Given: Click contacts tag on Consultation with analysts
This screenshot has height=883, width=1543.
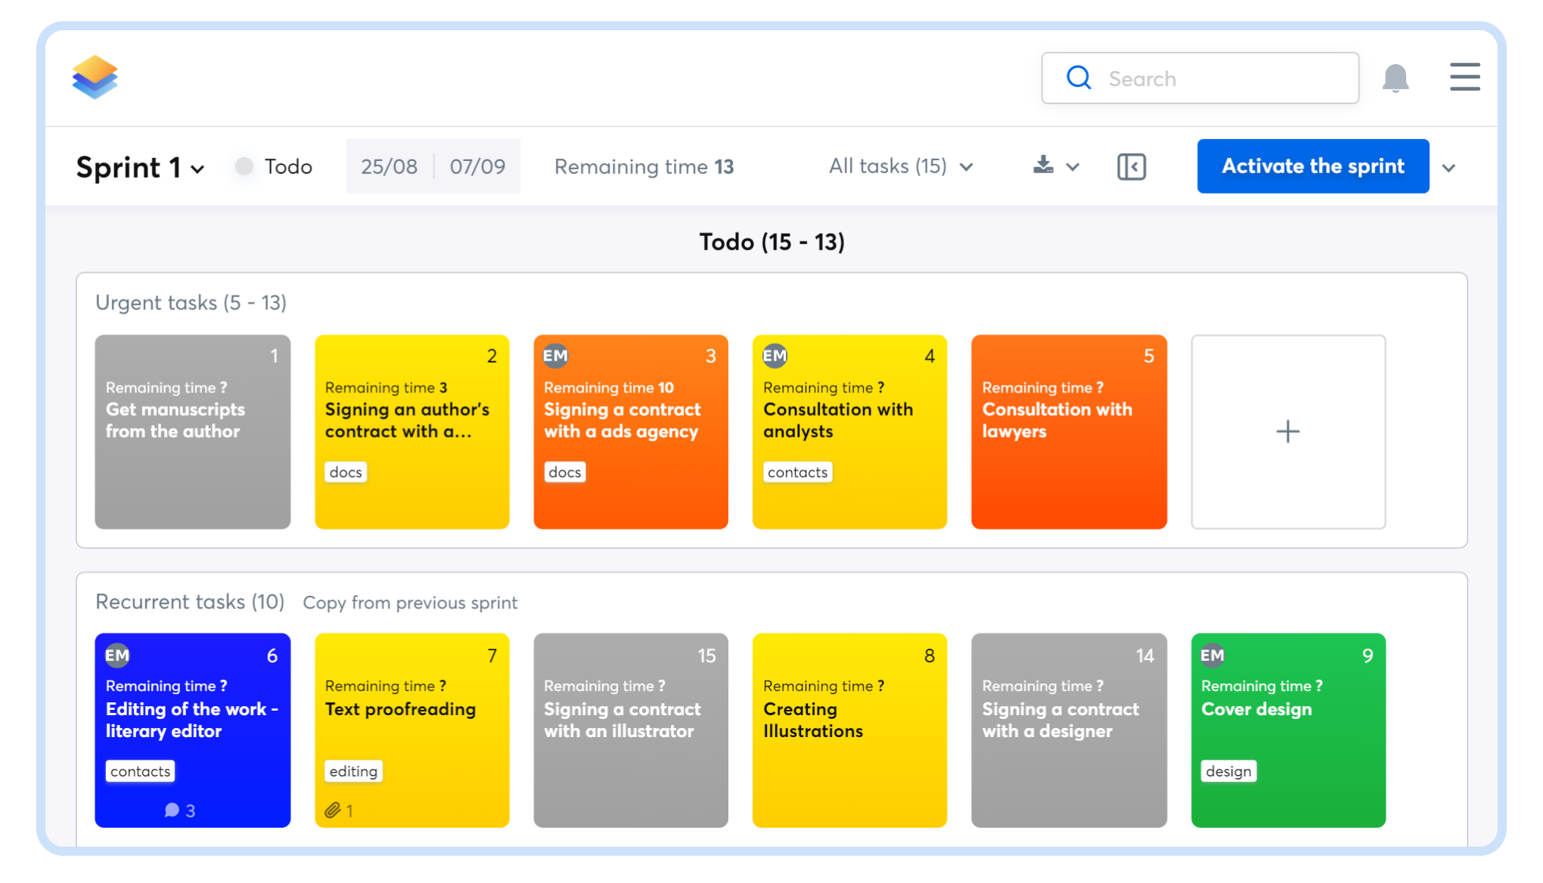Looking at the screenshot, I should click(797, 472).
